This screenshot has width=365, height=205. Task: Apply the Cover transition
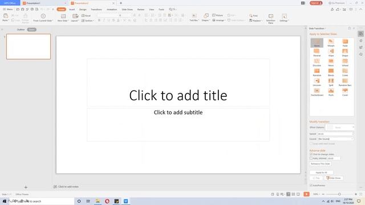pos(345,92)
